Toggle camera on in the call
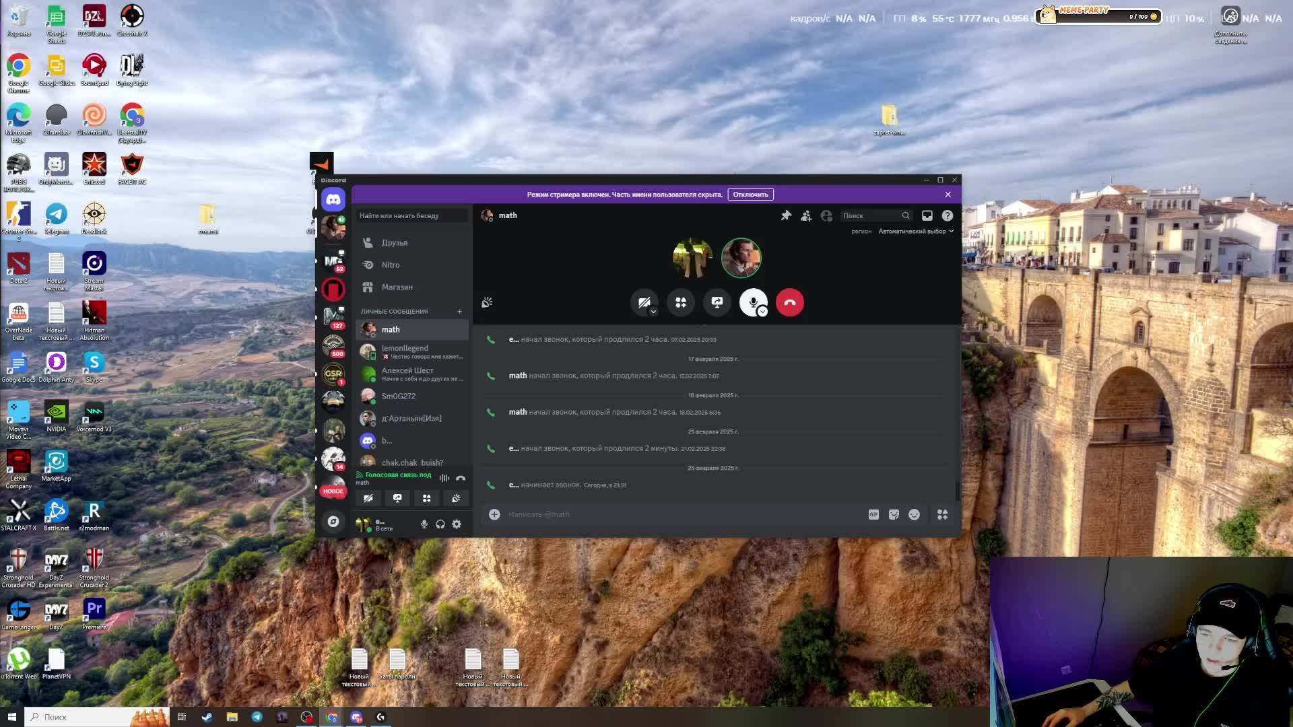This screenshot has height=727, width=1293. [x=643, y=302]
